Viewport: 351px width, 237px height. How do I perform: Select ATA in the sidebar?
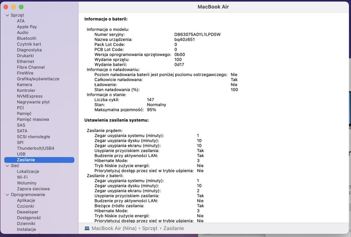(21, 21)
